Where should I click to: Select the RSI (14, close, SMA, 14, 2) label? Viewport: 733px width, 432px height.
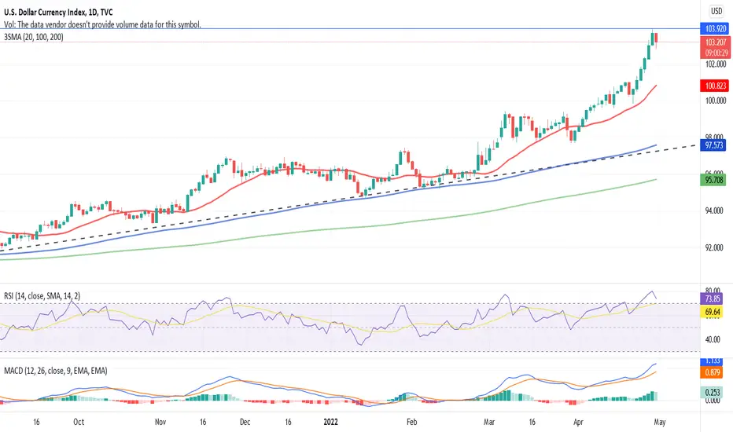42,296
